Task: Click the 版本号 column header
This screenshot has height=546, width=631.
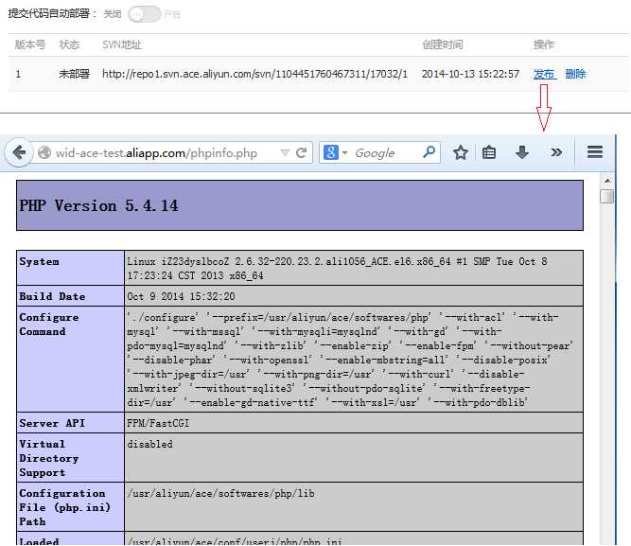Action: [x=30, y=44]
